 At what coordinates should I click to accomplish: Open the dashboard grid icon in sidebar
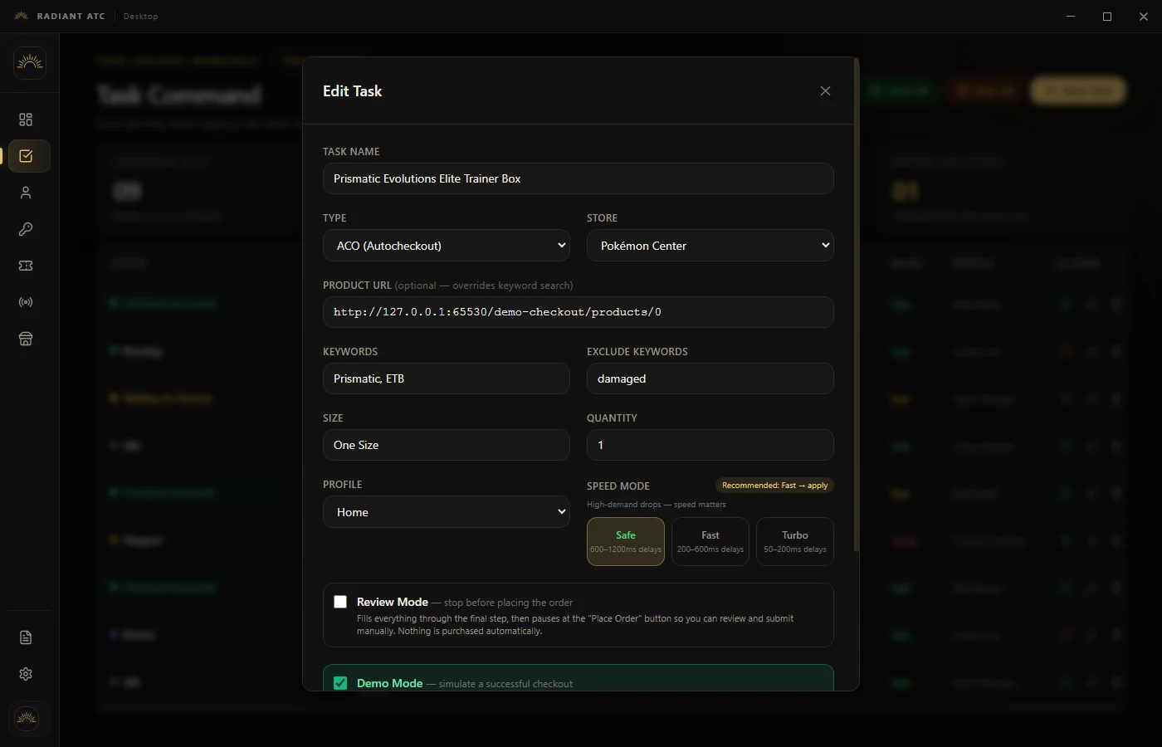pyautogui.click(x=26, y=120)
